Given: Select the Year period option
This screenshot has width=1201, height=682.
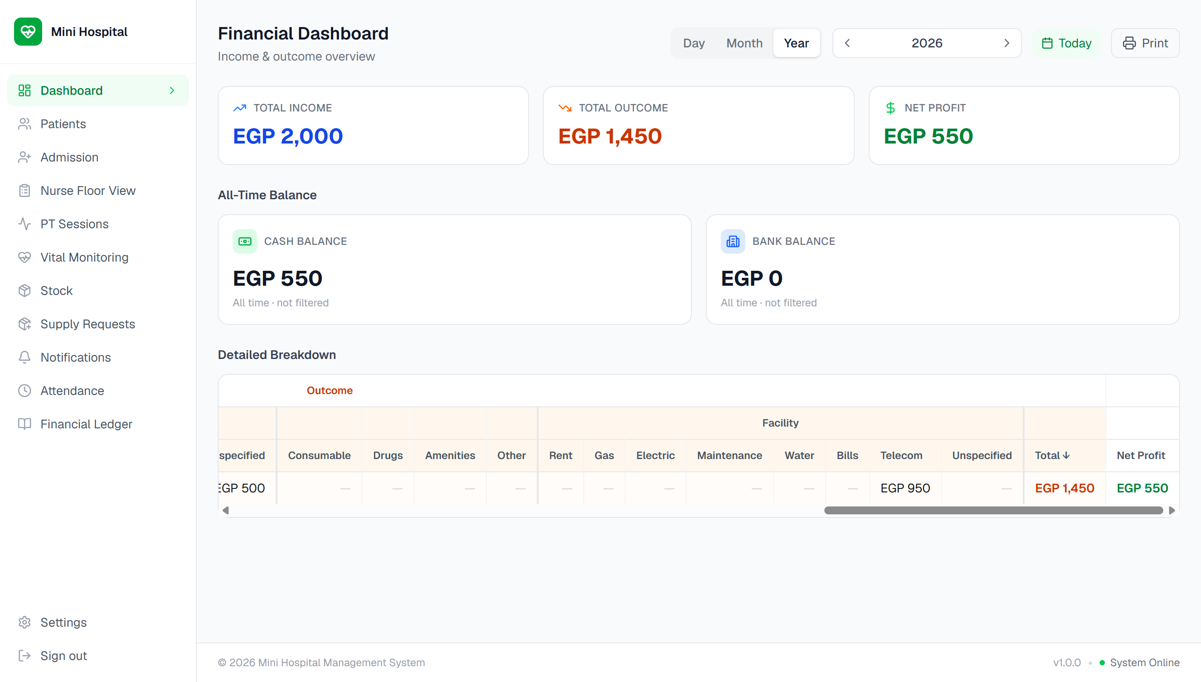Looking at the screenshot, I should pyautogui.click(x=796, y=43).
